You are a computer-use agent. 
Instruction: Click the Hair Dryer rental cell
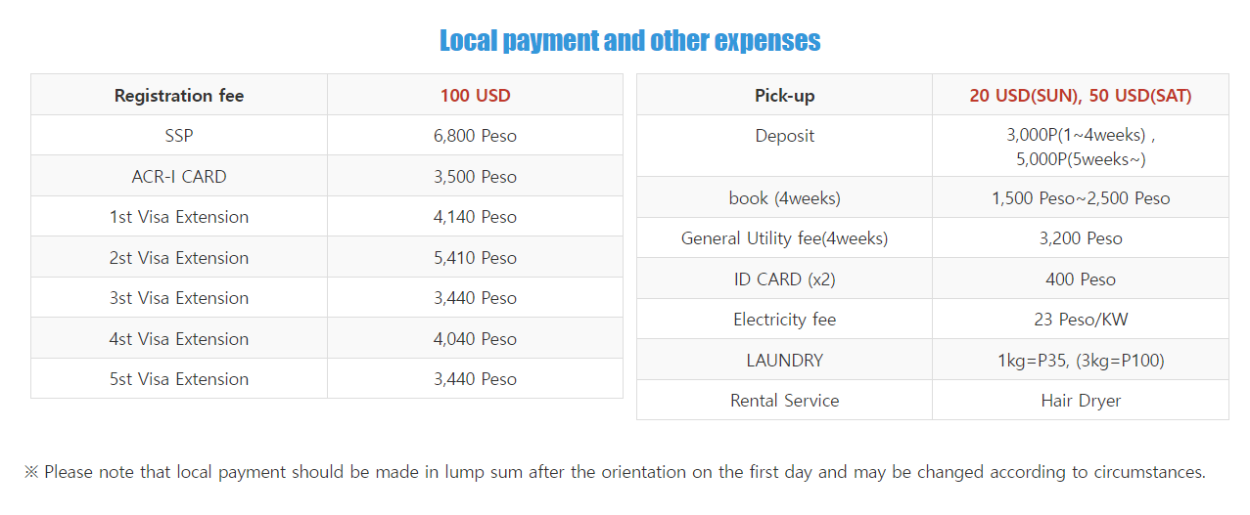pos(1081,401)
